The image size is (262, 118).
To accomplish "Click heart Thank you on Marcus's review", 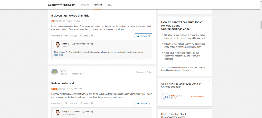I will (x=71, y=36).
